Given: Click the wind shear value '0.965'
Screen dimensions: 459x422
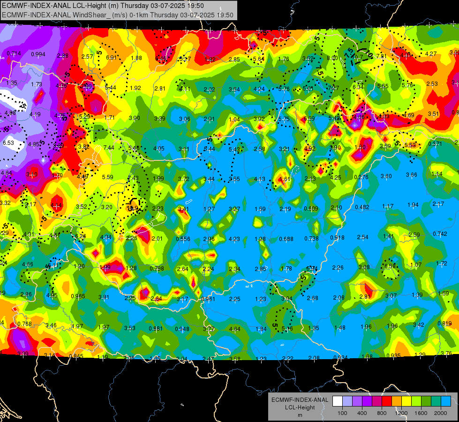Looking at the screenshot, I should coord(78,296).
